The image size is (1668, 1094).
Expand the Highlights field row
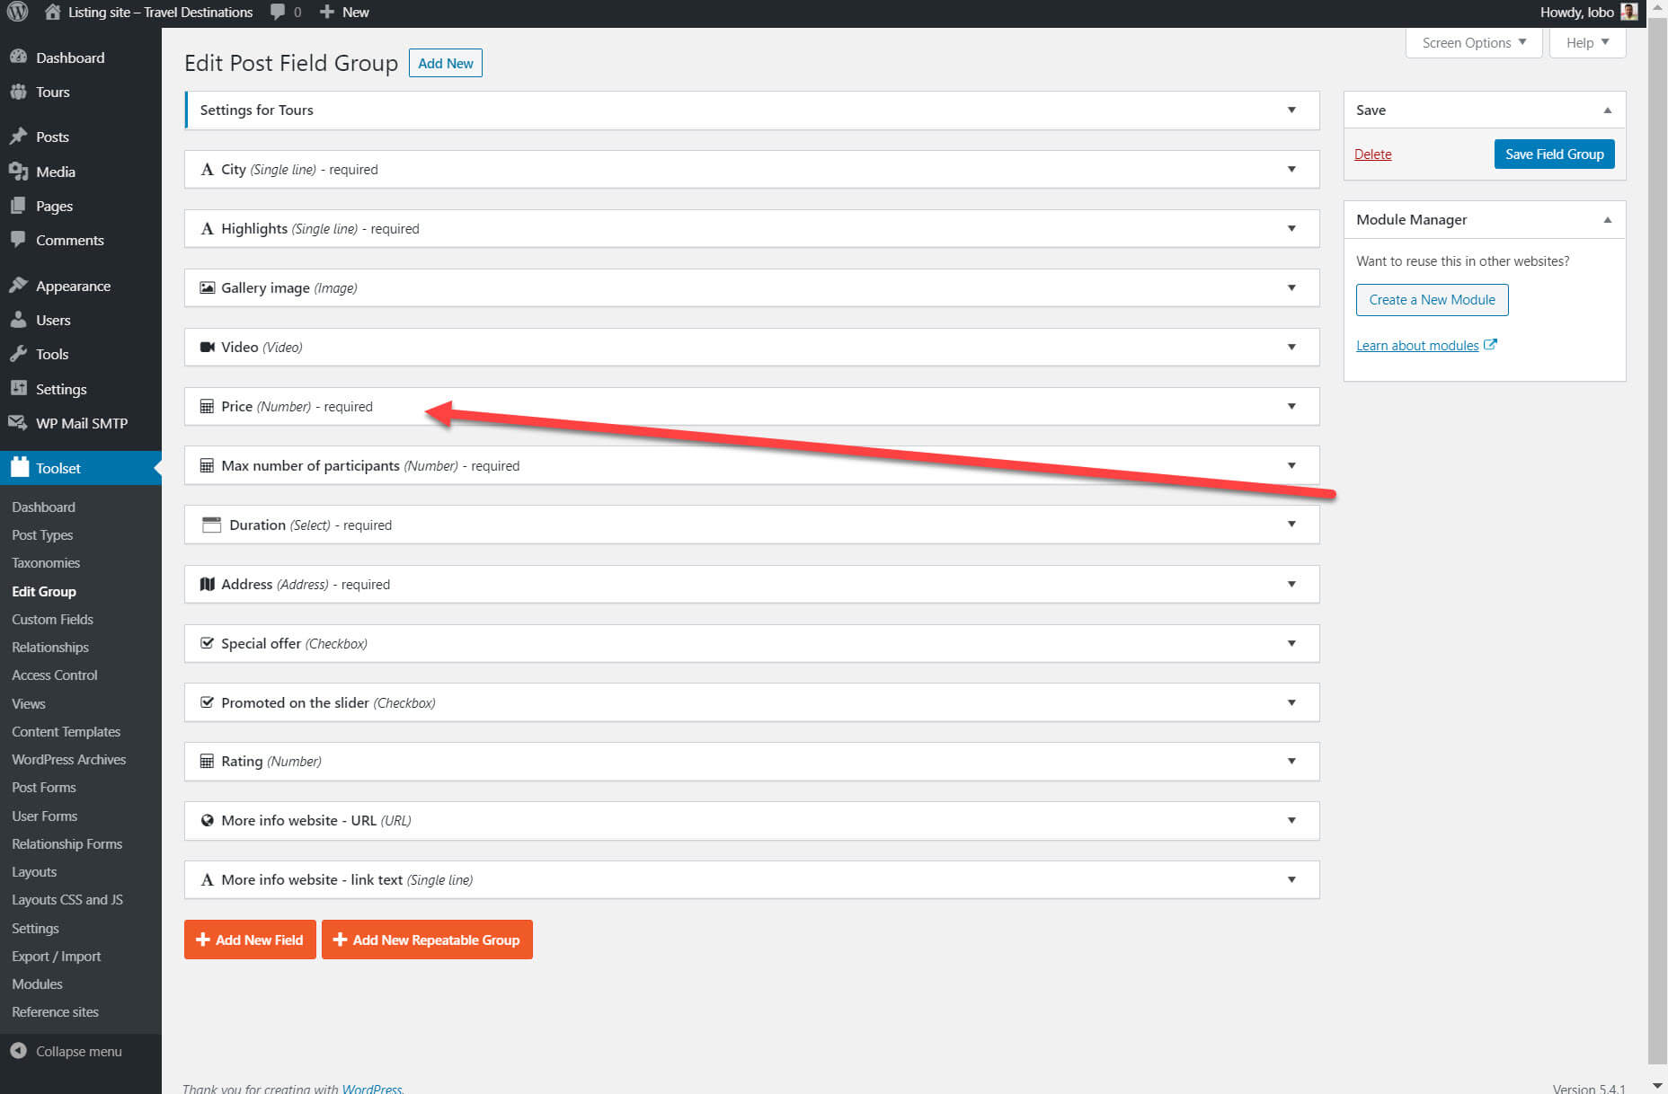[1291, 228]
